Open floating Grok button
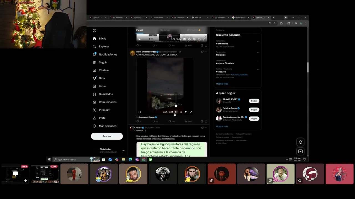 pyautogui.click(x=300, y=142)
